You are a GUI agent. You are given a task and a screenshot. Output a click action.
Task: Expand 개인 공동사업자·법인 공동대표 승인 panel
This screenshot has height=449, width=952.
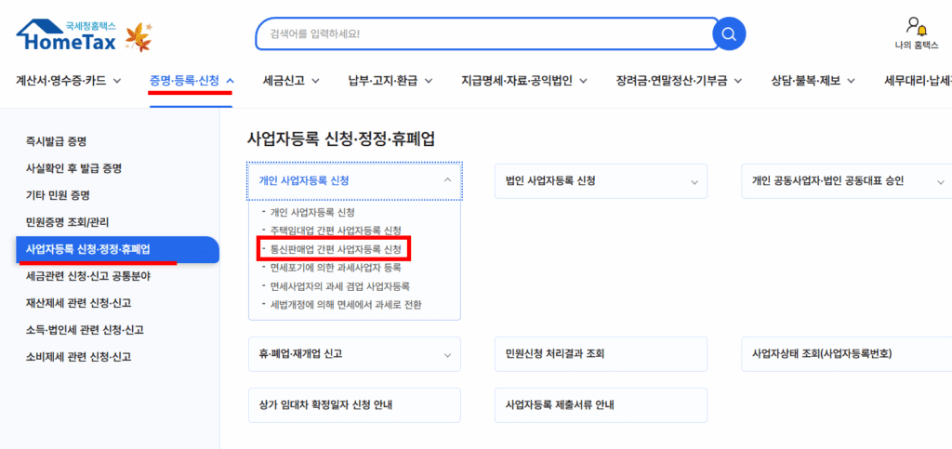pos(846,181)
